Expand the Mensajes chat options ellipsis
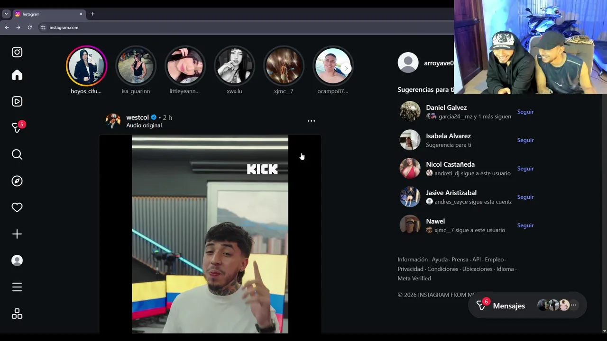Image resolution: width=607 pixels, height=341 pixels. pos(573,305)
